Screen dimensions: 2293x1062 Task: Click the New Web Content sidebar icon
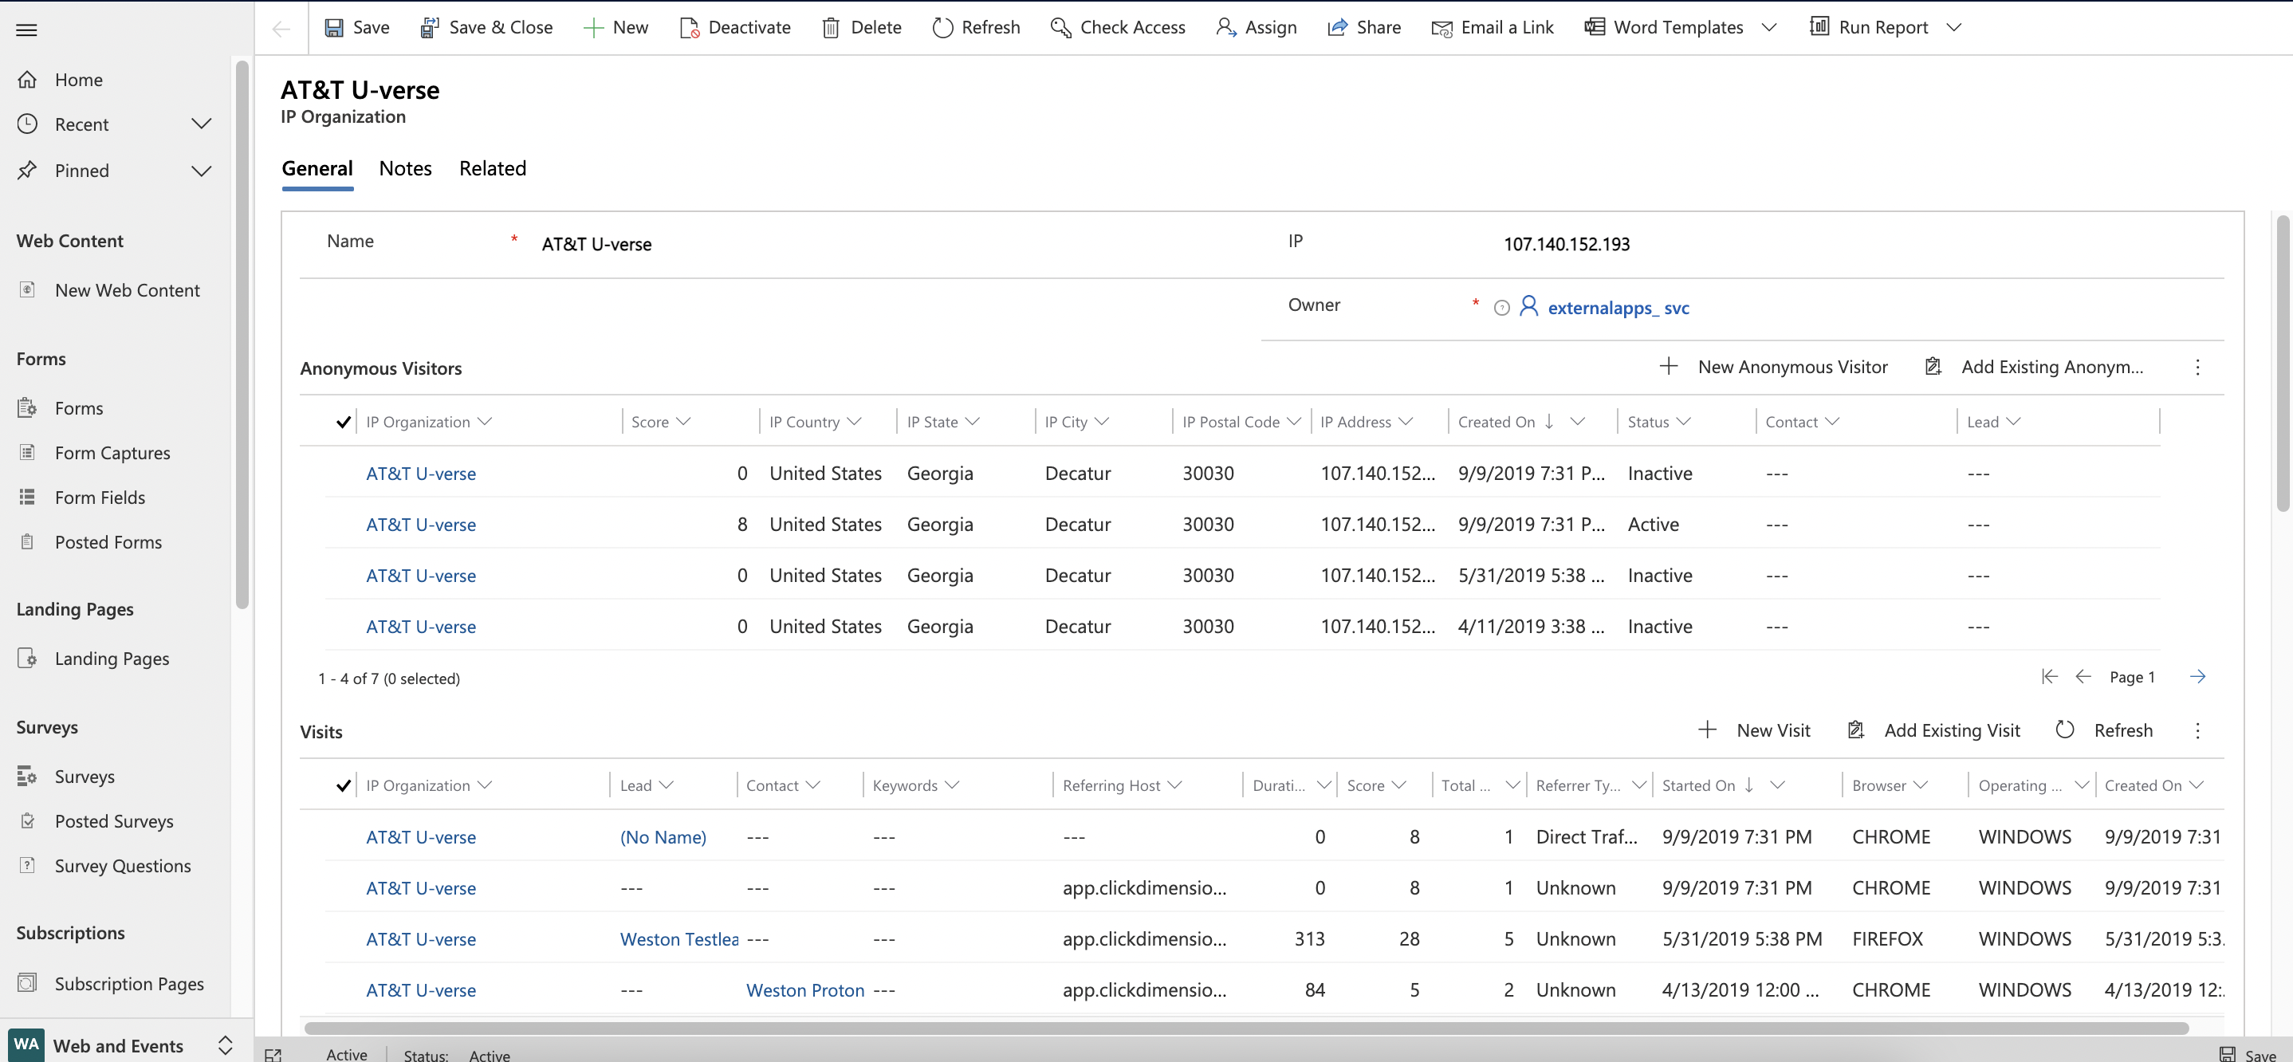[x=28, y=289]
